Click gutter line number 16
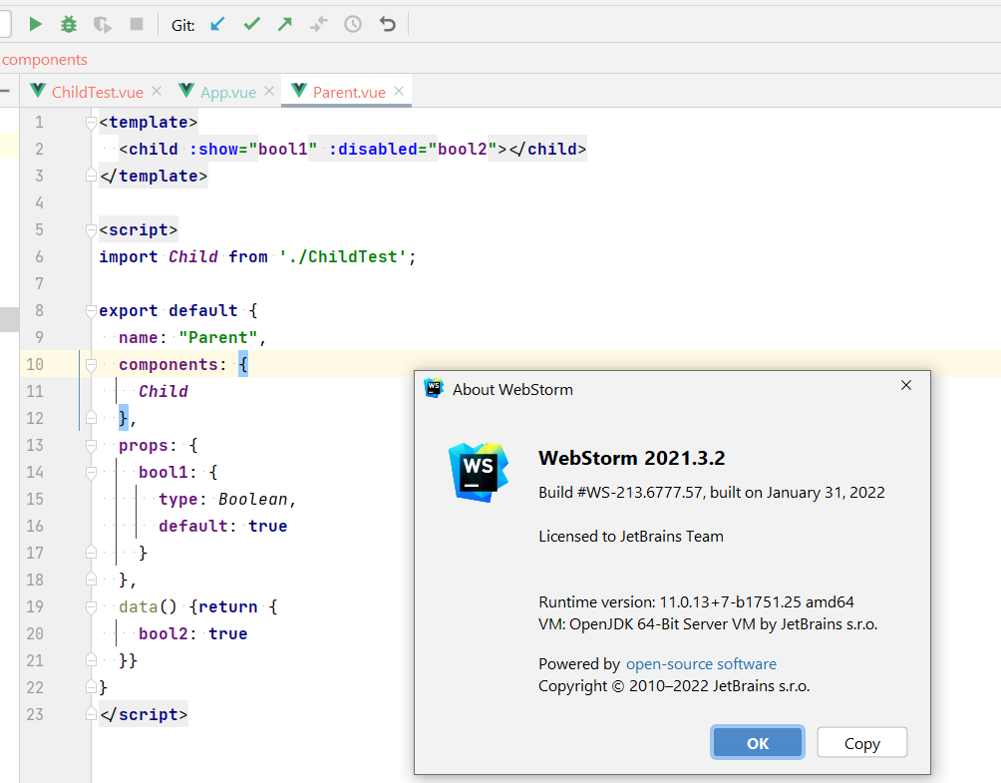The width and height of the screenshot is (1001, 783). point(35,527)
